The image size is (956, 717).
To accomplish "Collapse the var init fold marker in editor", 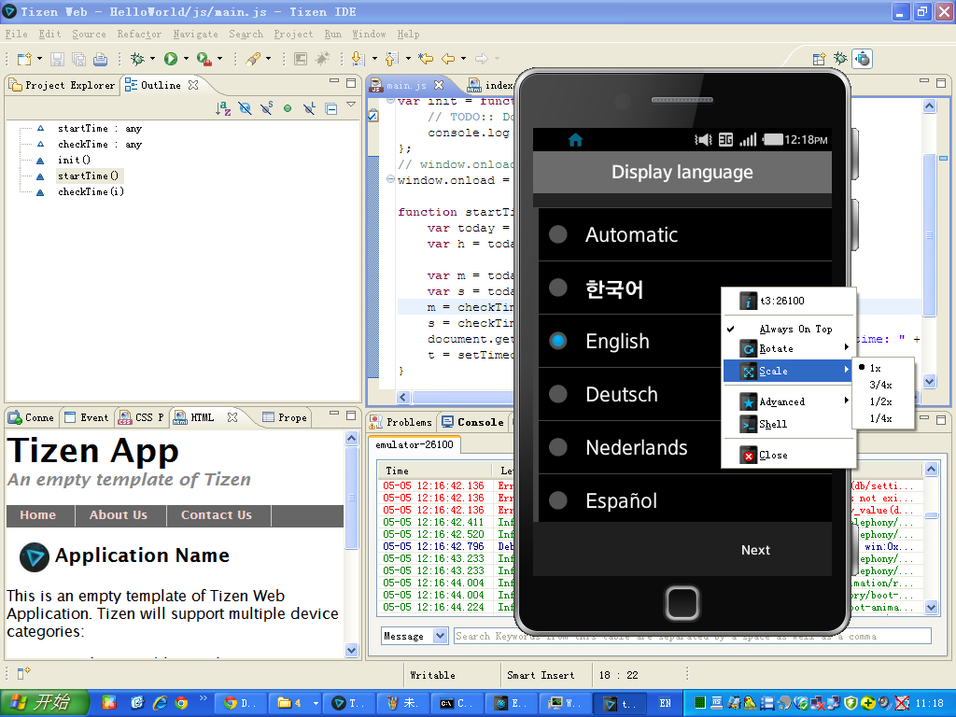I will [390, 101].
